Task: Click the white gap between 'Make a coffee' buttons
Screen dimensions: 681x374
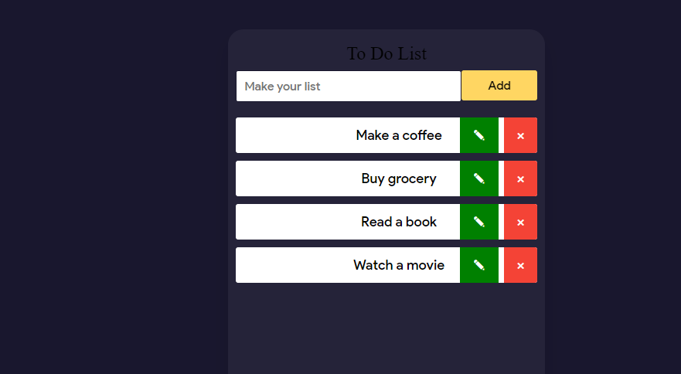Action: point(501,135)
